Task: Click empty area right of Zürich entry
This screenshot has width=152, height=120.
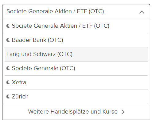Action: click(88, 97)
